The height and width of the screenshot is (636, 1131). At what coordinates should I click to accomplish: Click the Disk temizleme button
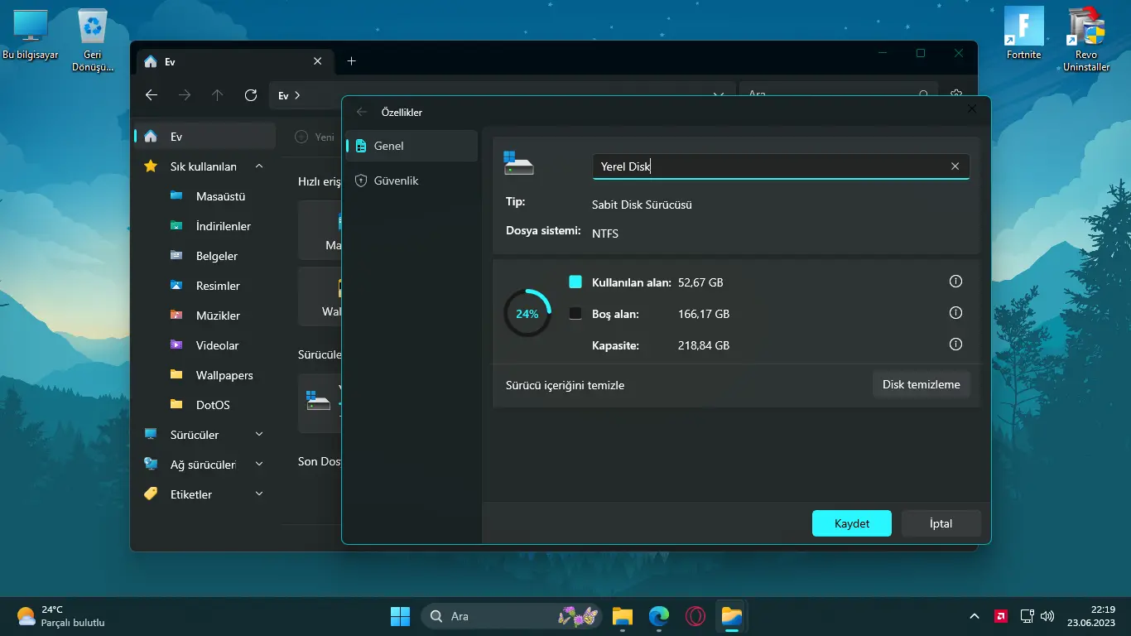point(922,384)
